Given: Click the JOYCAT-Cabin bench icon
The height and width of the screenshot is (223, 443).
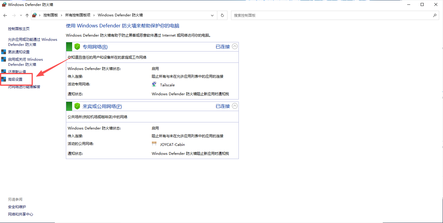Looking at the screenshot, I should [x=154, y=144].
